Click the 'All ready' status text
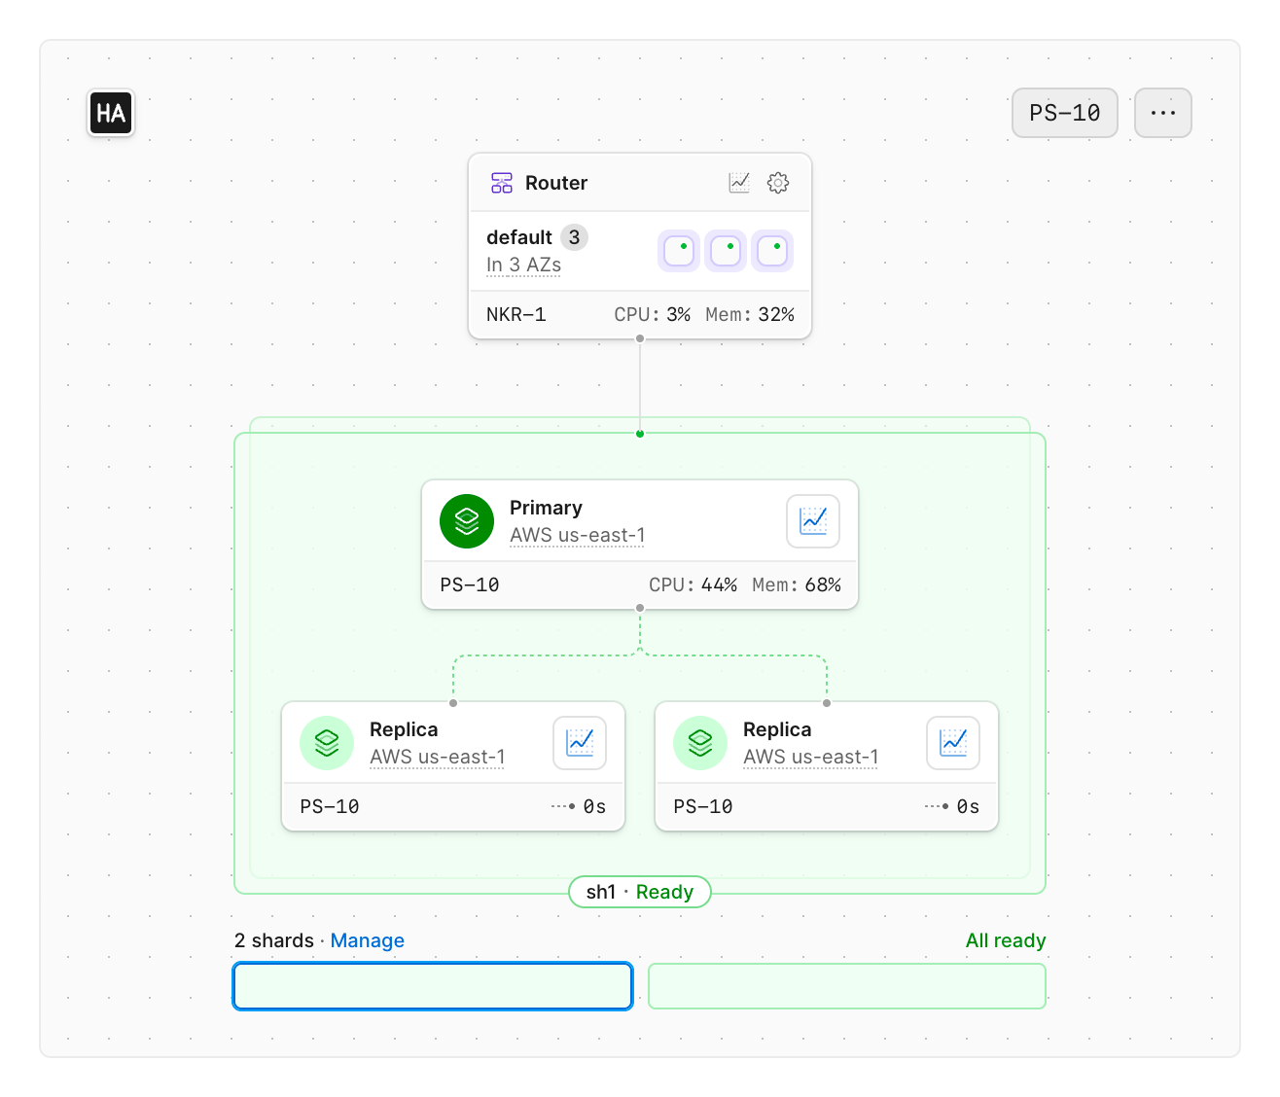1280x1097 pixels. (x=1006, y=940)
